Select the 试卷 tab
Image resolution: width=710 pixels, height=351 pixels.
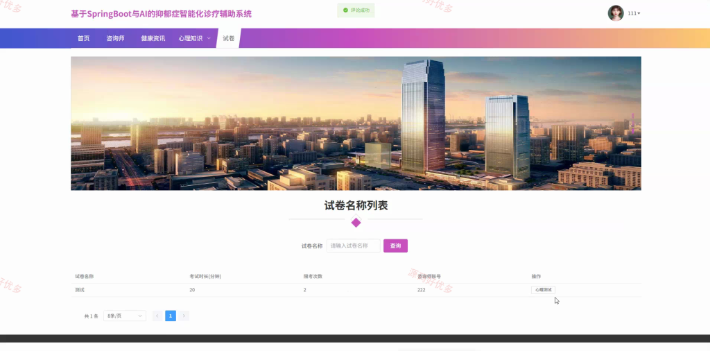(229, 38)
